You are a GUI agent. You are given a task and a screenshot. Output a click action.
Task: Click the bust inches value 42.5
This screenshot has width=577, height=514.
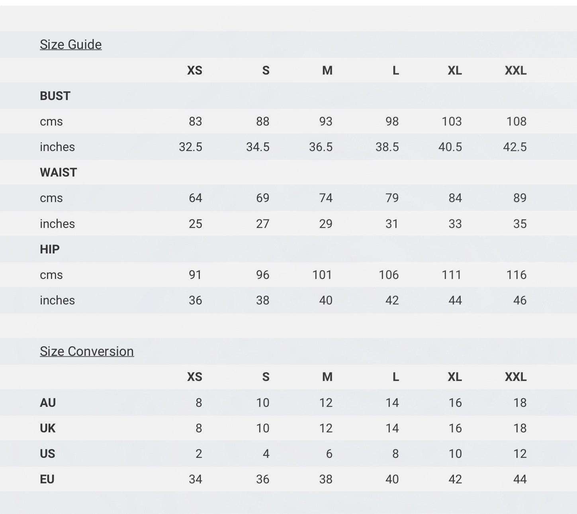pos(515,147)
